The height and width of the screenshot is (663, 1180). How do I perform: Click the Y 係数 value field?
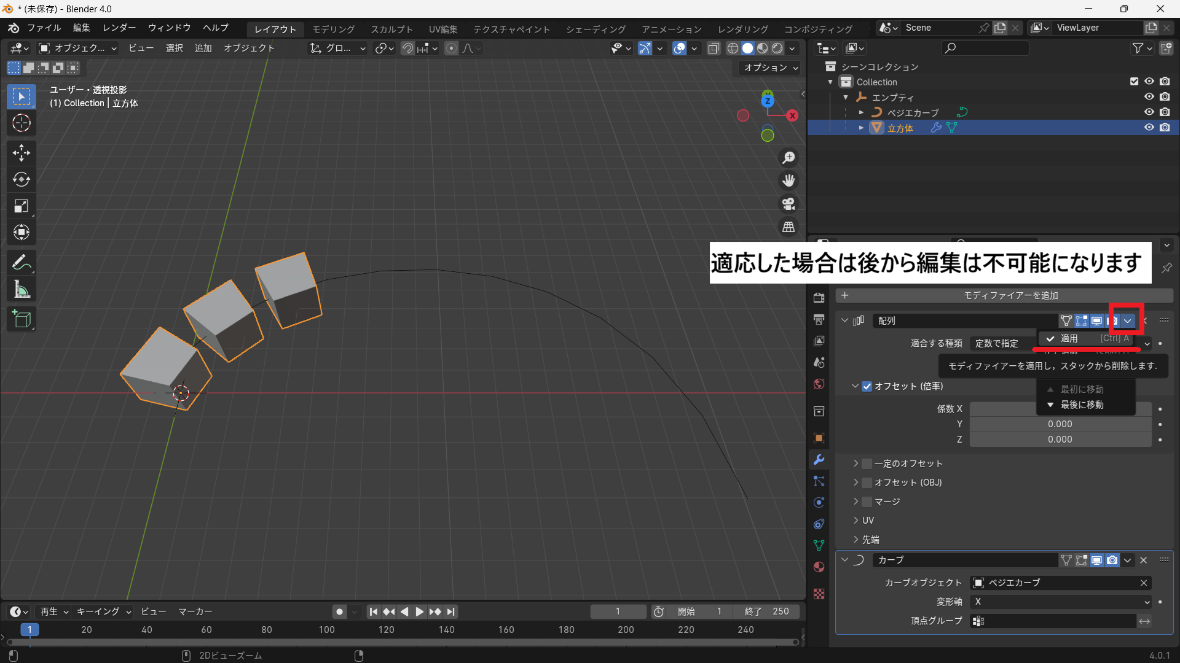point(1060,424)
